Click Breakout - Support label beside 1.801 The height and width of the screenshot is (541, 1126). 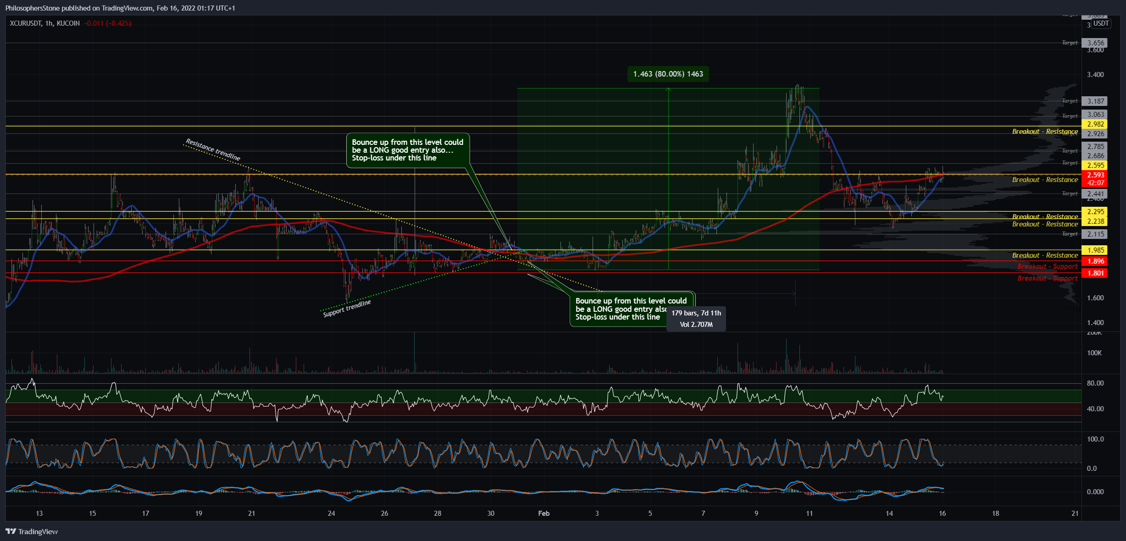pos(1048,278)
